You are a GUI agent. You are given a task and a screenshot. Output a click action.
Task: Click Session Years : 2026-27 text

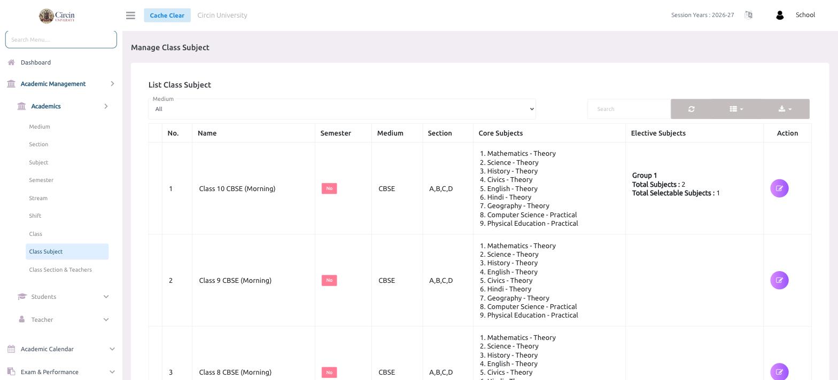[x=702, y=15]
